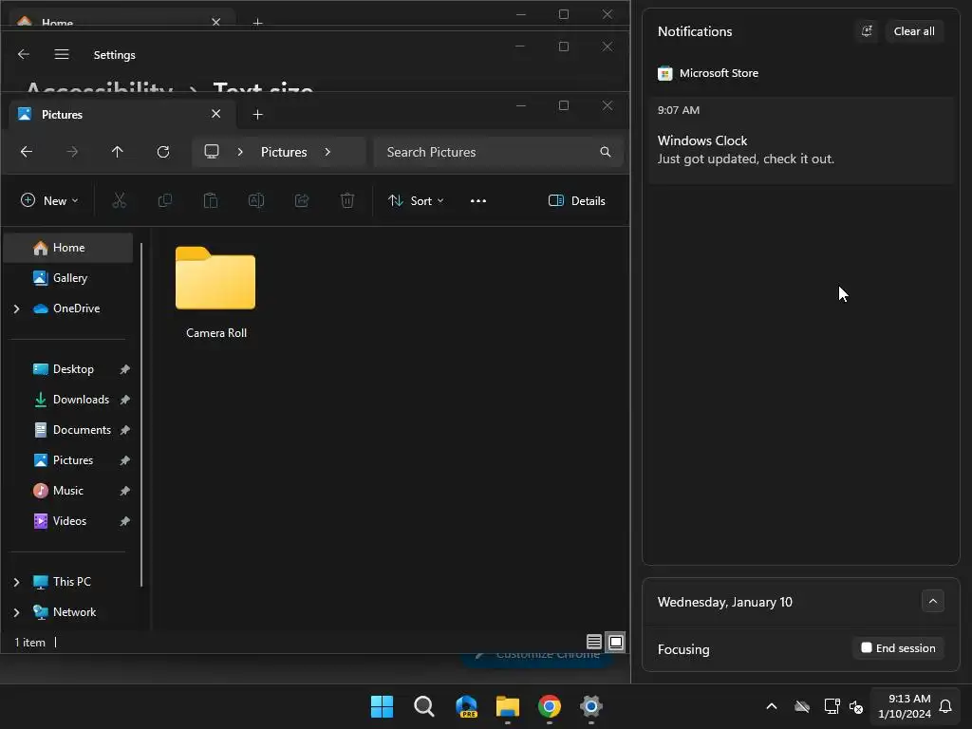Screen dimensions: 972x729
Task: Open Documents in quick access
Action: tap(68, 430)
